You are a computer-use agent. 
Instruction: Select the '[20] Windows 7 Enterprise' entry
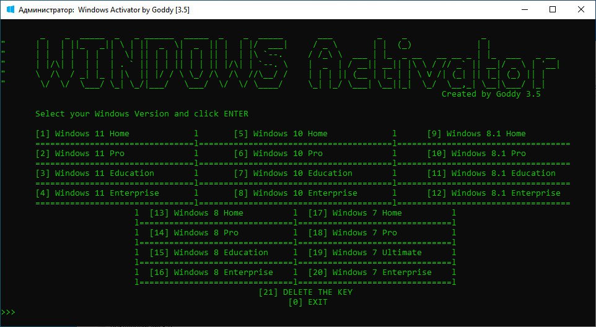369,272
